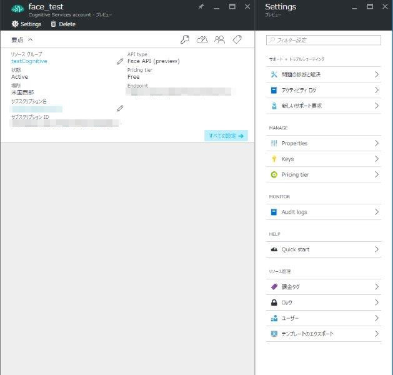Open the Users shortcut icon
The width and height of the screenshot is (393, 375).
pyautogui.click(x=219, y=39)
